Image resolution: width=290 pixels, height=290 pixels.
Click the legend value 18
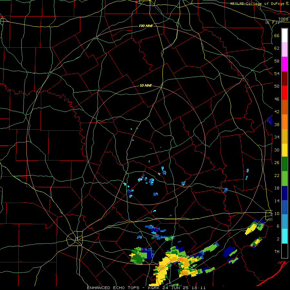(277, 188)
